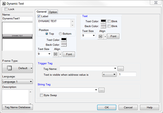Enable Blink for Back Color

click(109, 26)
